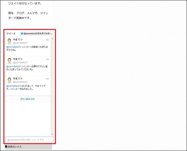This screenshot has width=187, height=151.
Task: Click @yamatetu03 handle under 6分 tweet name
Action: (20, 82)
